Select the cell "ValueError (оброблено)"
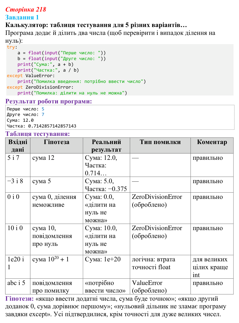 (x=160, y=287)
